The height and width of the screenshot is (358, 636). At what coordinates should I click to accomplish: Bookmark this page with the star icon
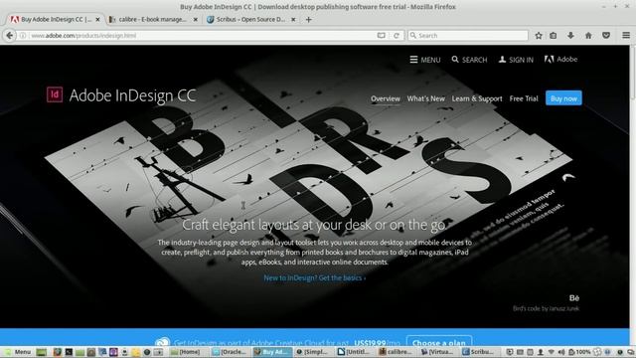click(x=539, y=36)
